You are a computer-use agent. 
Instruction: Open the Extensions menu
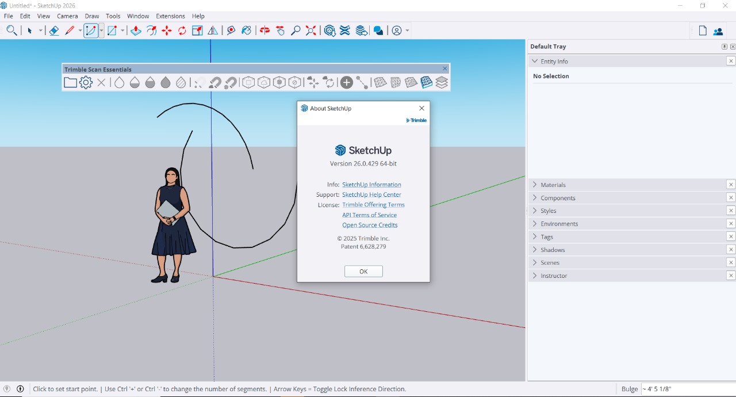click(x=171, y=16)
